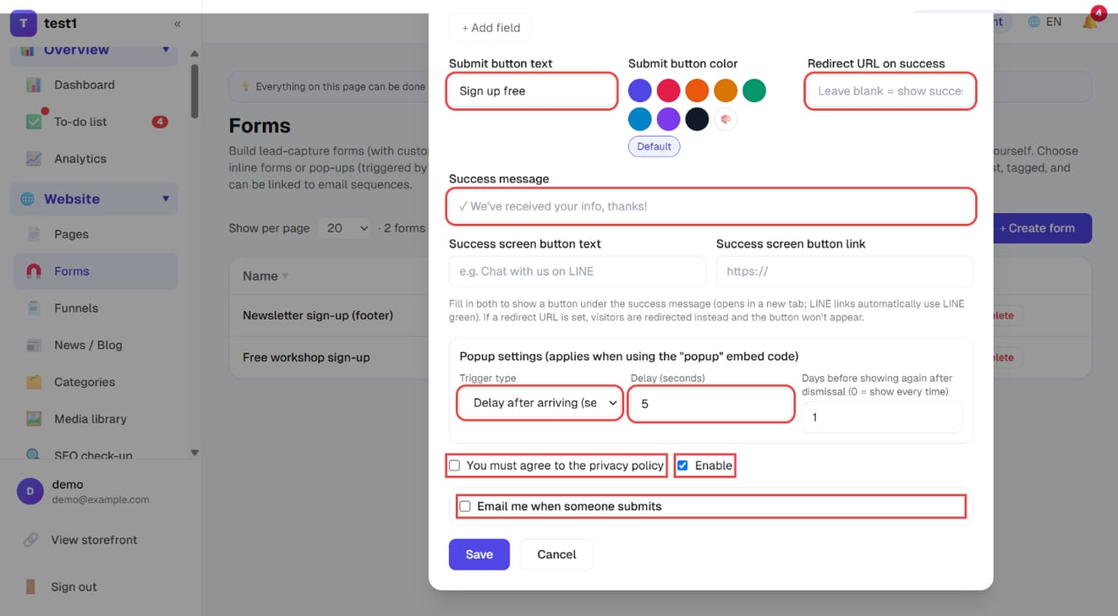Select the Forms magnet icon

34,271
